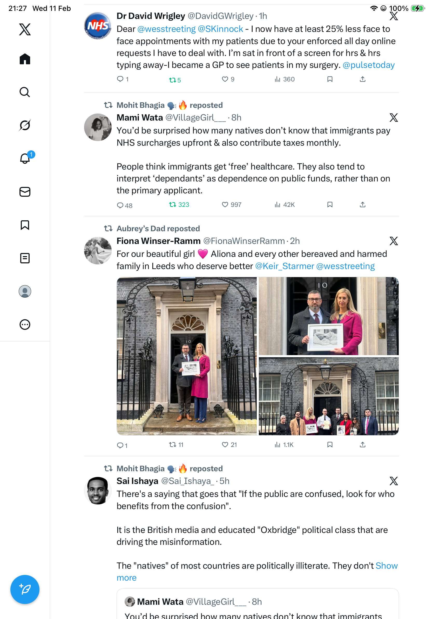Screen dimensions: 433x619
Task: Like Mami Wata's post with 997 likes
Action: pyautogui.click(x=232, y=205)
